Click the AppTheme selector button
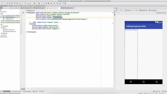 coord(143,10)
